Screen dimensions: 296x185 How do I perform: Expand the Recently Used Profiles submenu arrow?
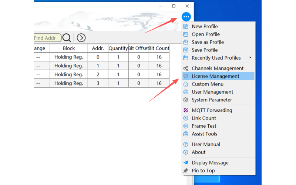tap(250, 58)
